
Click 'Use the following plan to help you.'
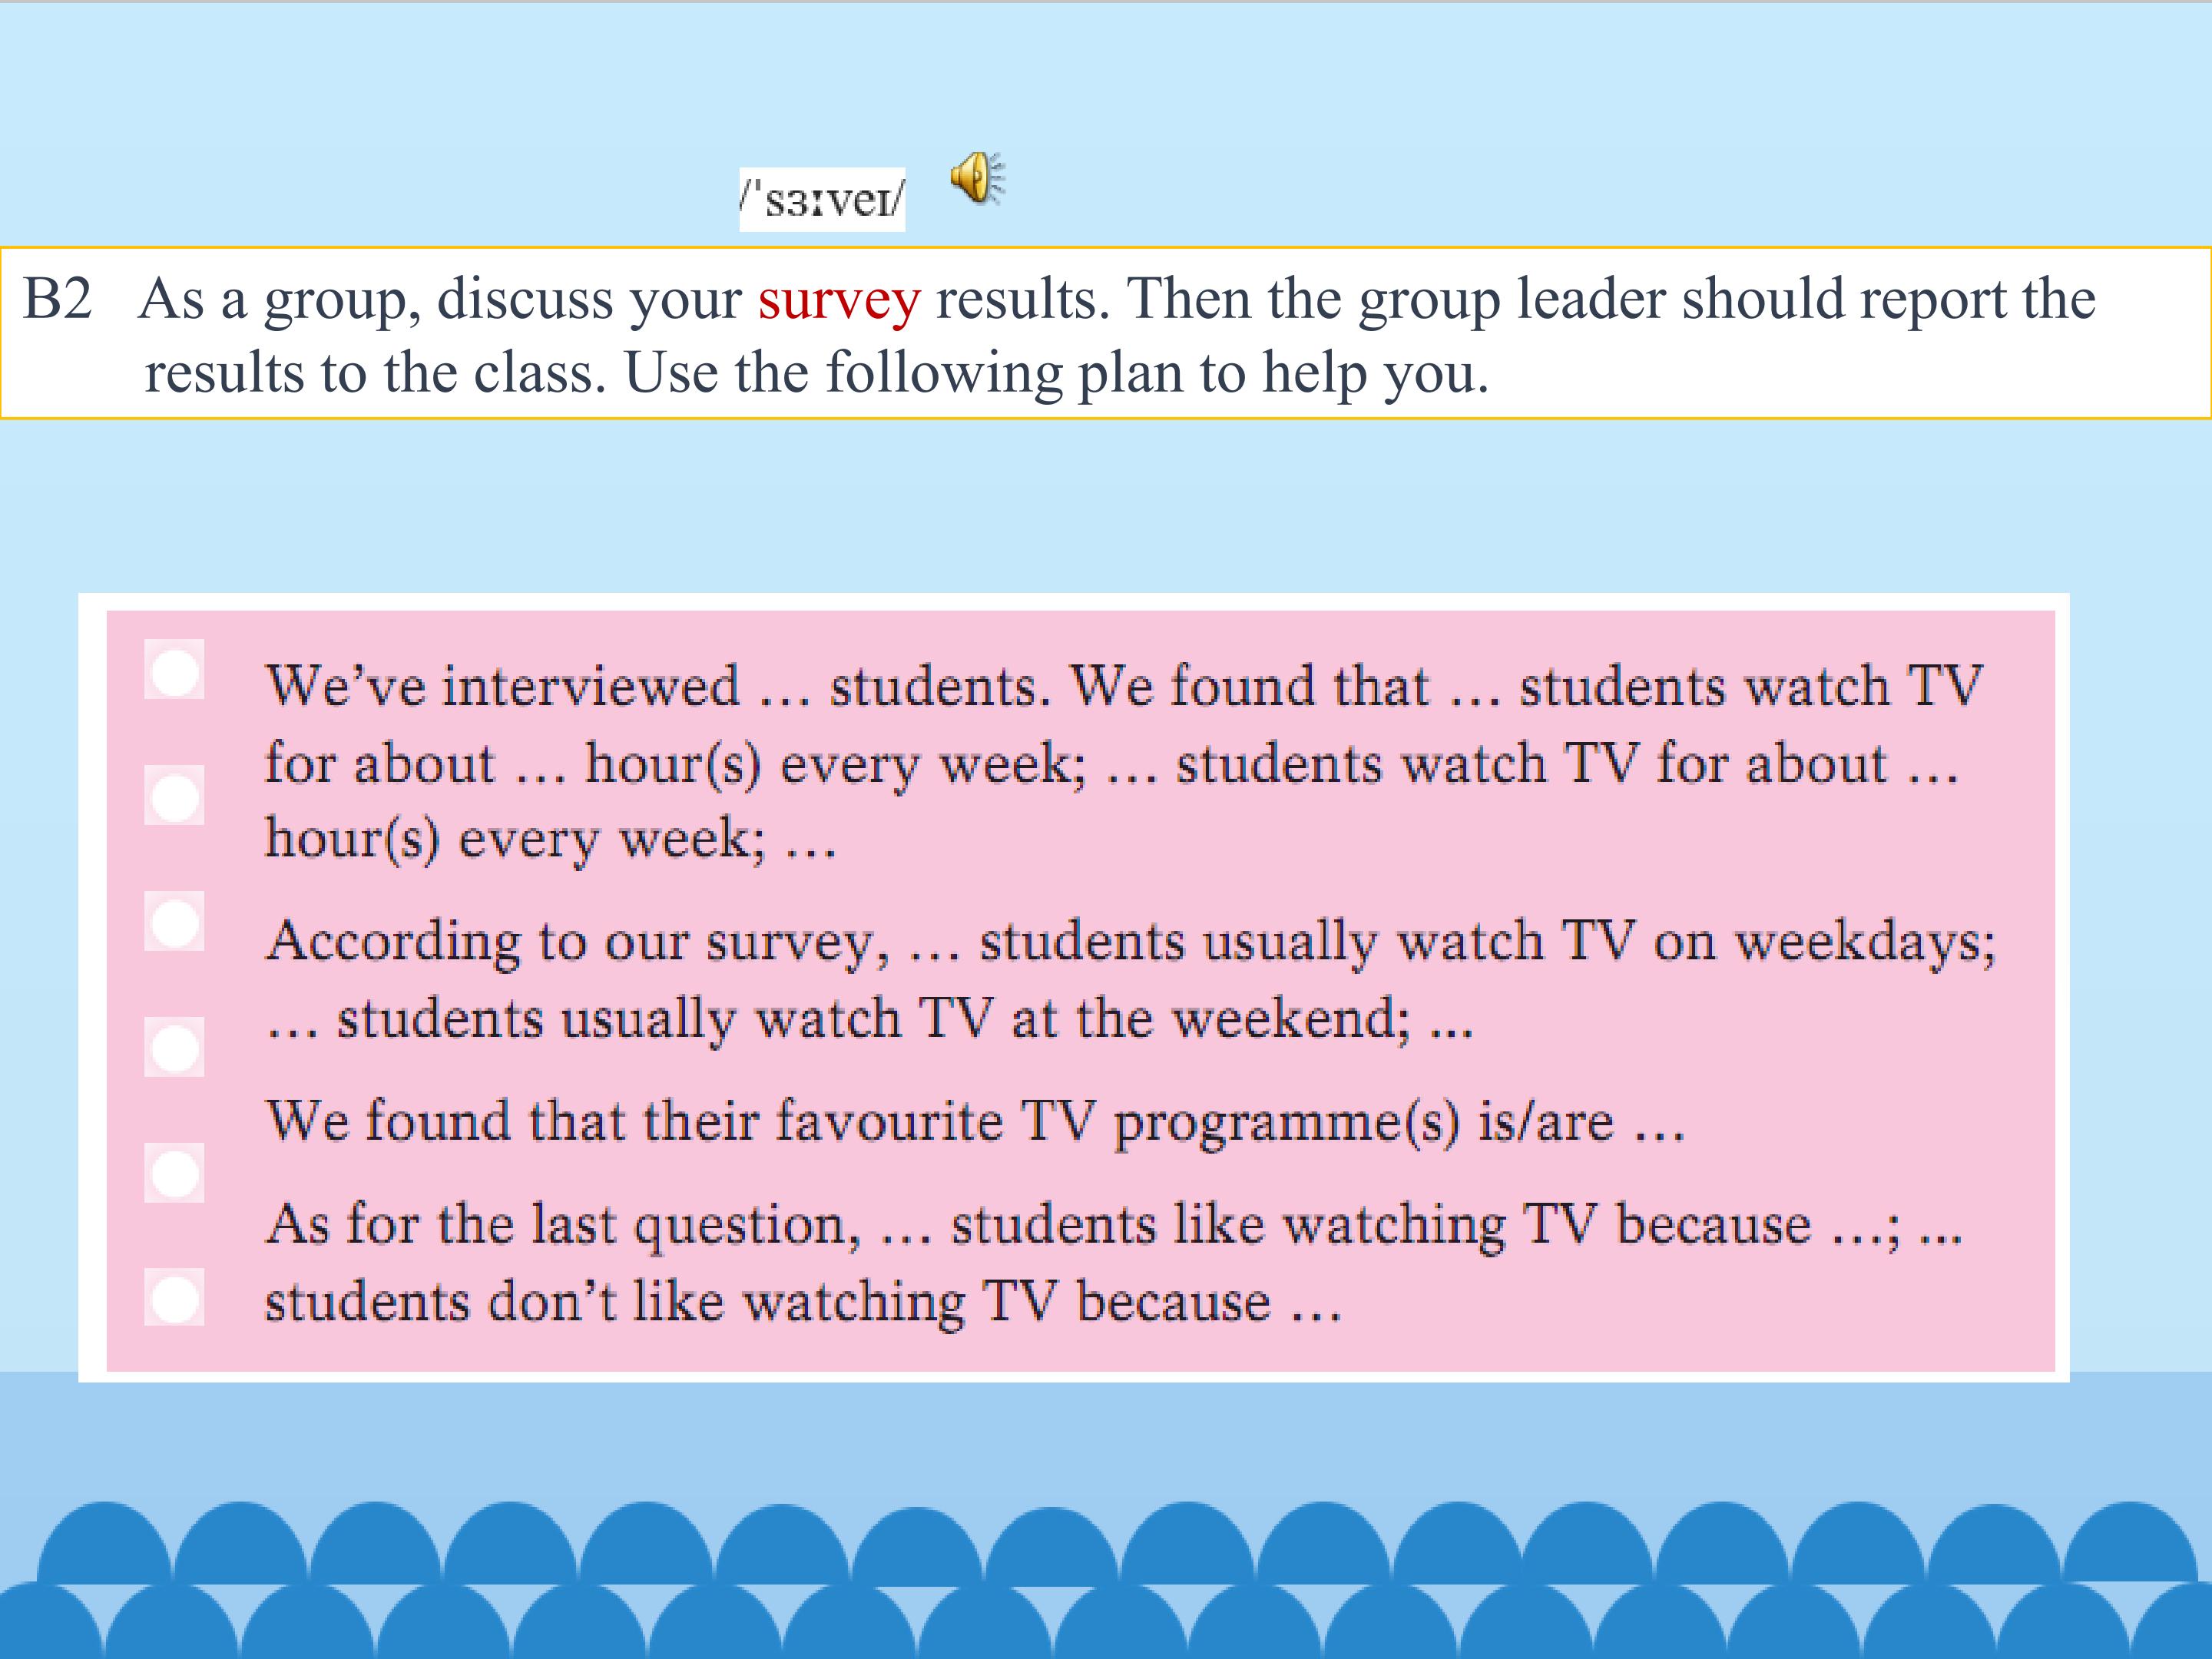(1056, 374)
